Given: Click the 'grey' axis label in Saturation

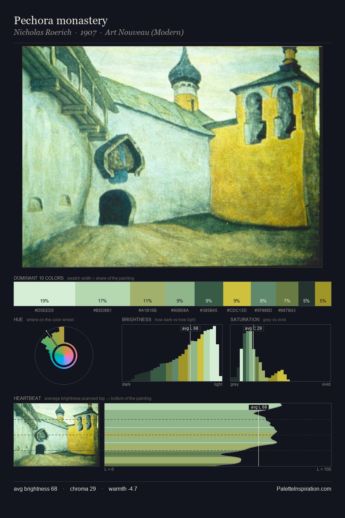Looking at the screenshot, I should (x=235, y=384).
